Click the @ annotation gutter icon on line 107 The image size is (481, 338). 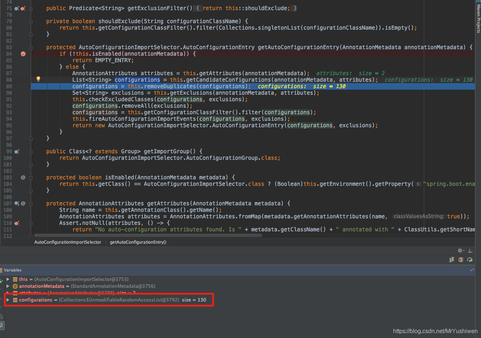point(23,204)
